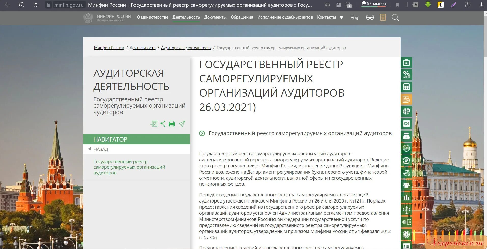487x249 pixels.
Task: Click the ruble money bag icon
Action: click(406, 136)
